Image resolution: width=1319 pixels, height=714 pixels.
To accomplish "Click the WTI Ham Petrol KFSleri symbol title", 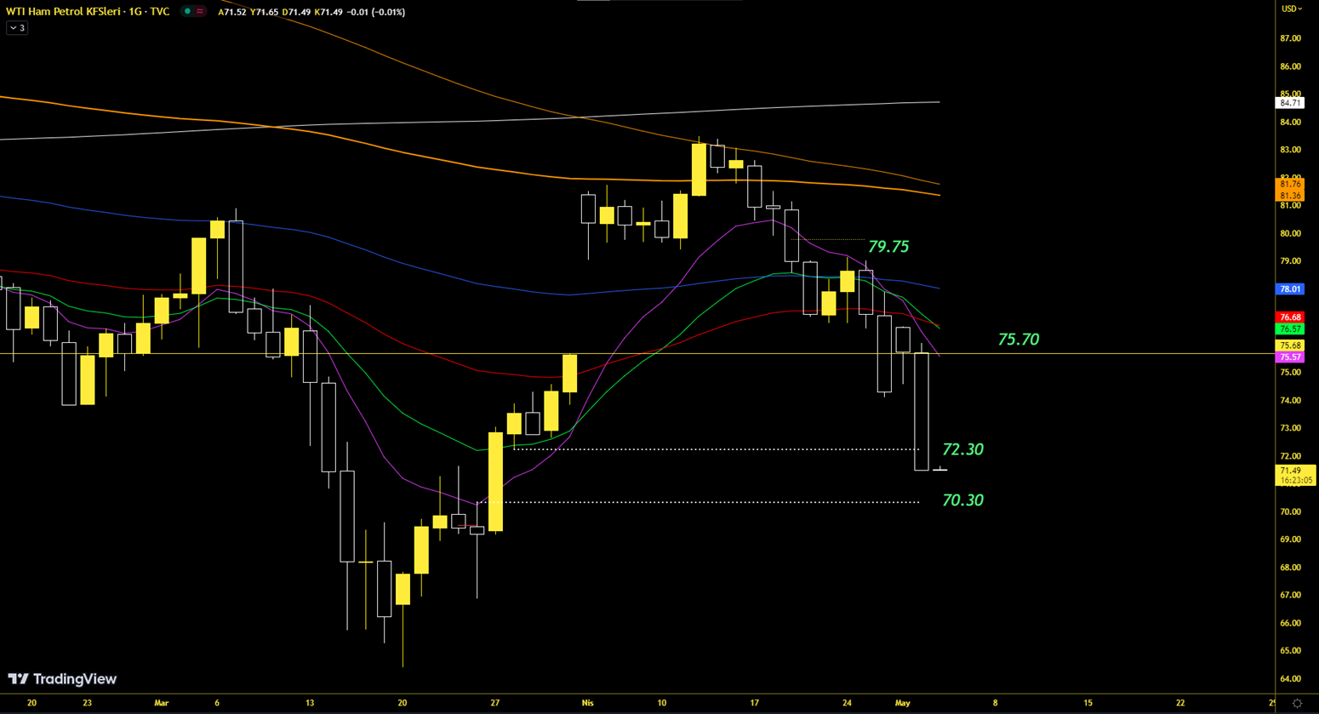I will (87, 12).
